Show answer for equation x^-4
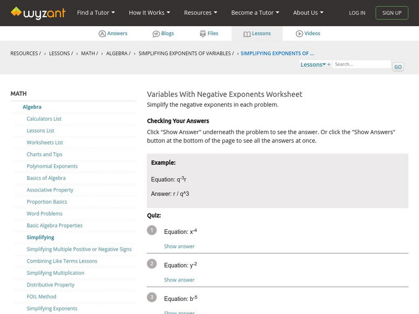Viewport: 419px width, 314px height. [179, 246]
